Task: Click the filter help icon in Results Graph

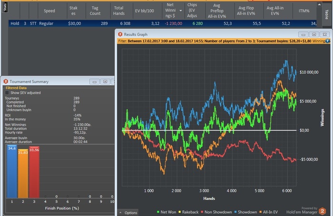Action: tap(327, 41)
